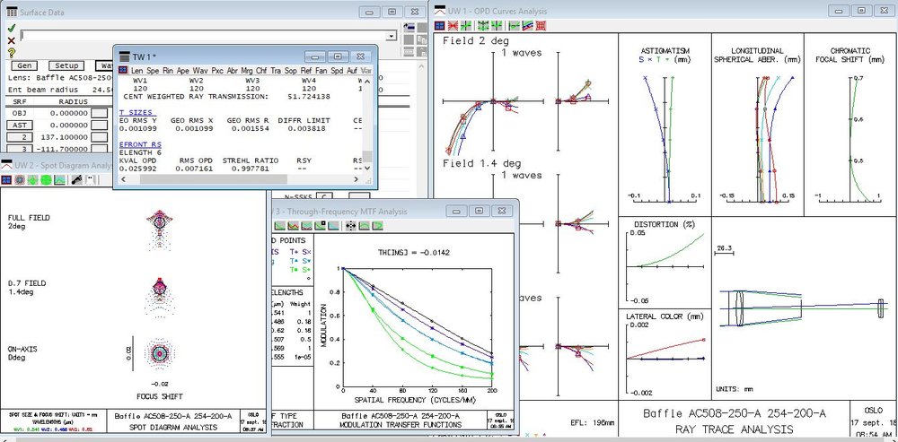This screenshot has height=442, width=898.
Task: Click the blue setup grid icon in UW 1 toolbar
Action: (440, 26)
